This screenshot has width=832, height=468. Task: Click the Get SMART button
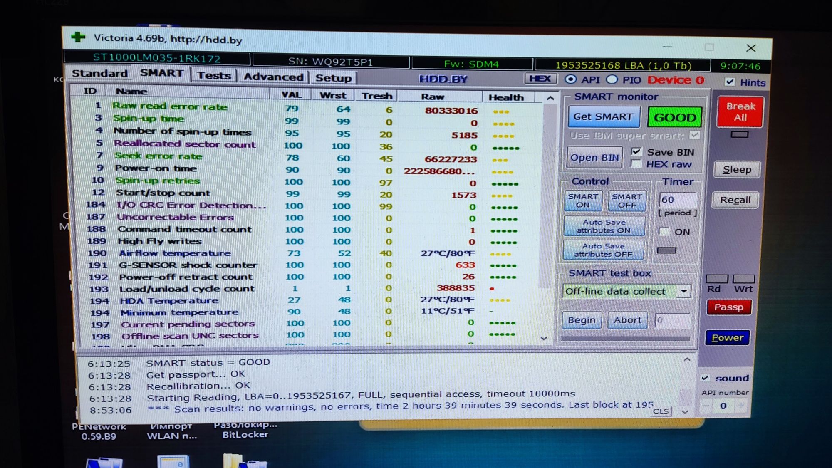(x=603, y=117)
